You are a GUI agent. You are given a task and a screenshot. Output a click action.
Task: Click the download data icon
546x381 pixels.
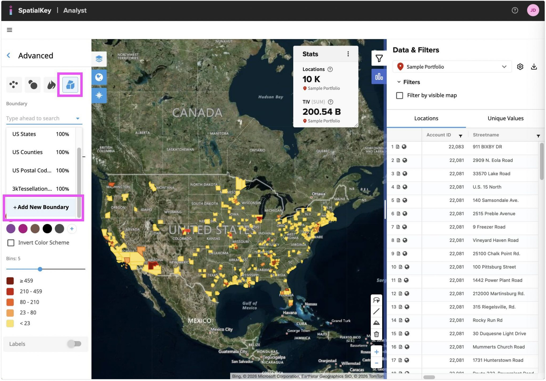(x=534, y=67)
